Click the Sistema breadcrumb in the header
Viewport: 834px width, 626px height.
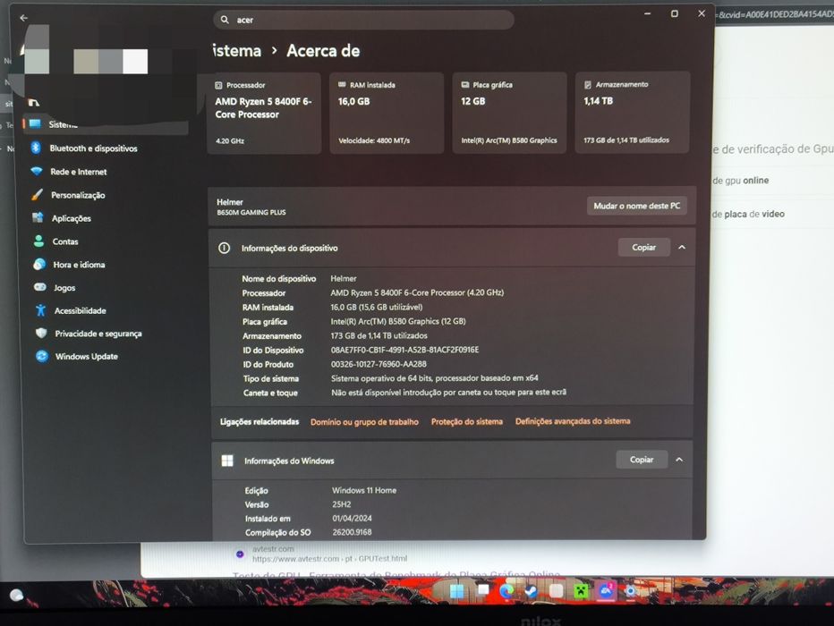click(237, 51)
